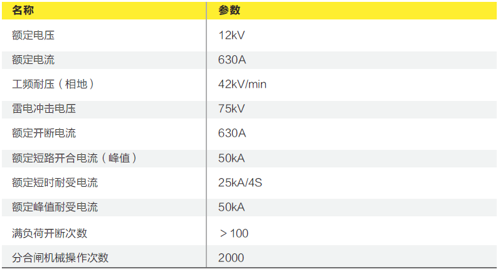
Task: Click the >100 value cell
Action: tap(234, 233)
